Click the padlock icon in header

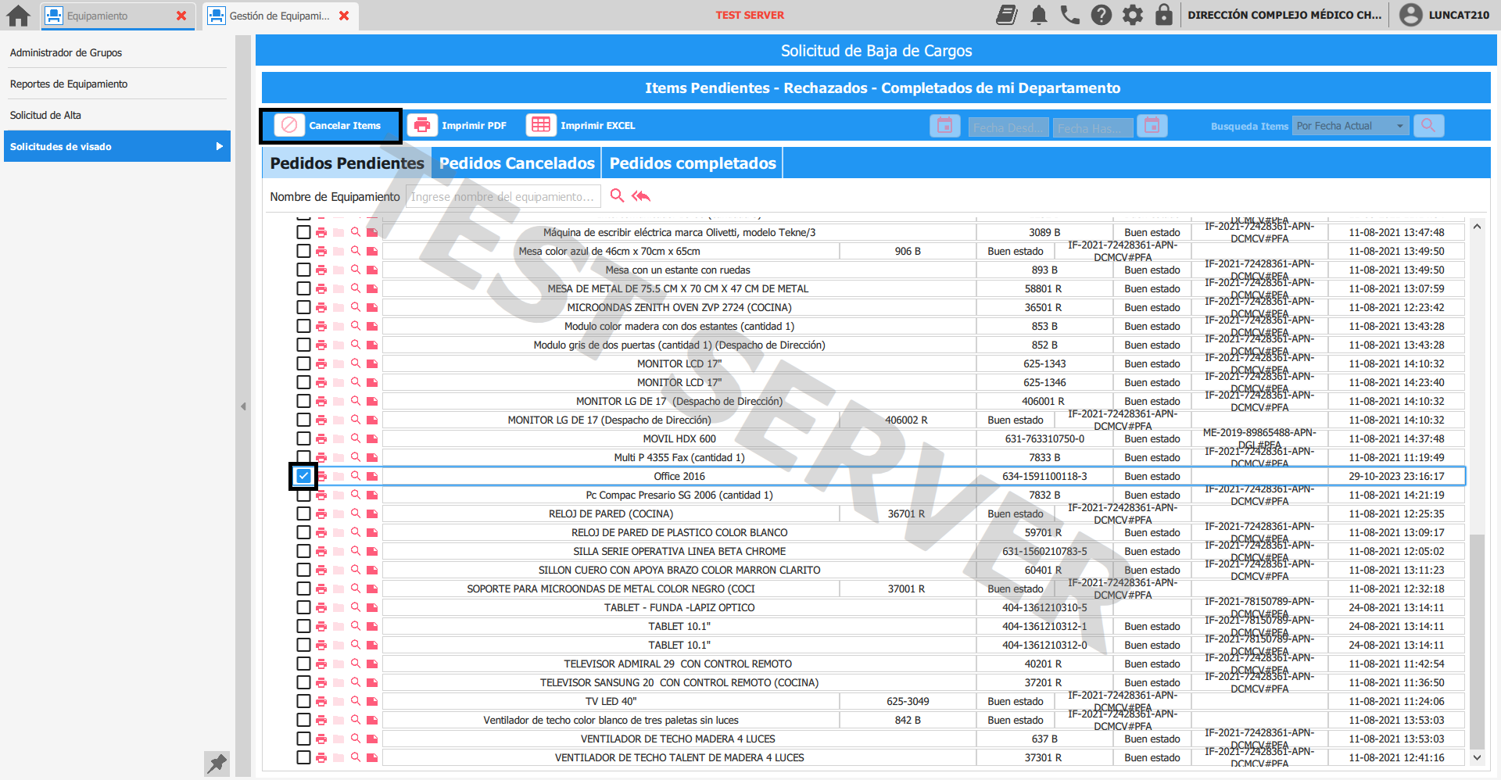[1164, 15]
